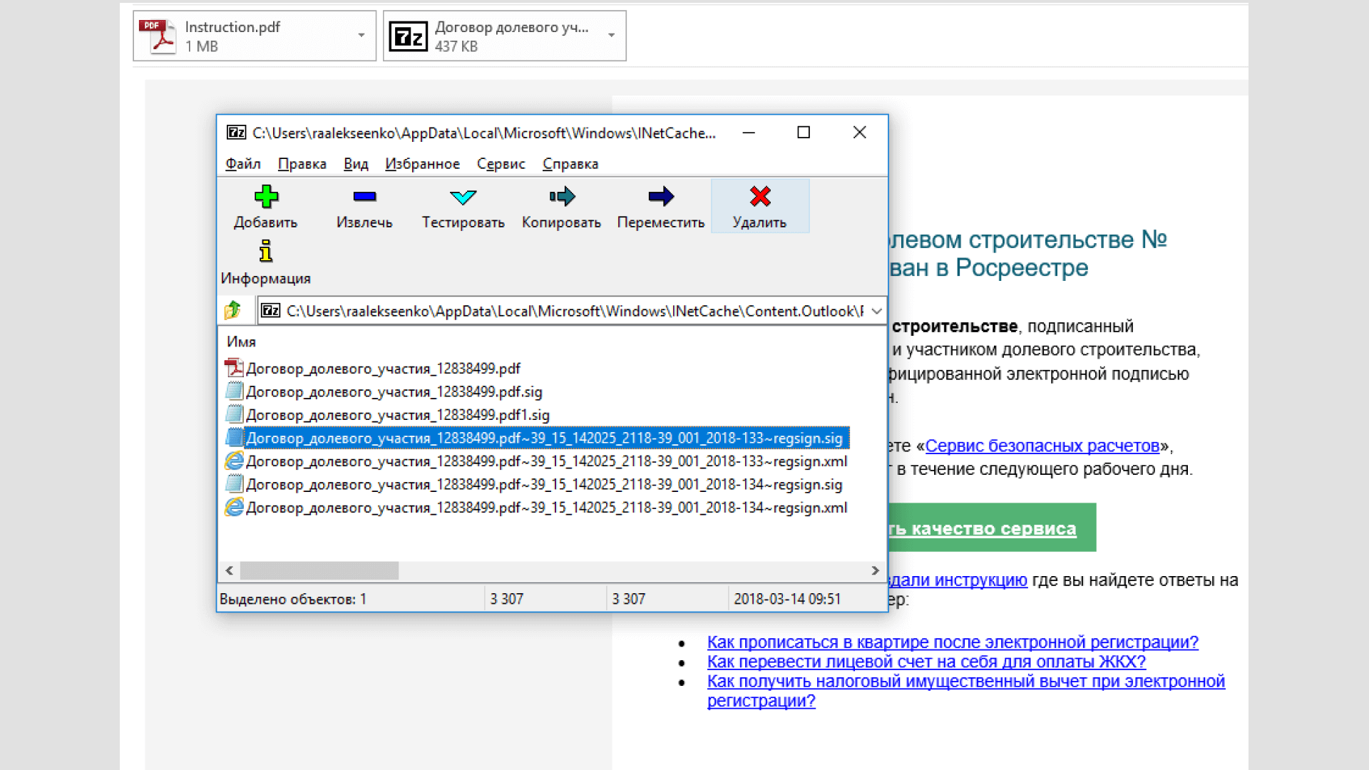Expand the address path dropdown in 7-Zip
Viewport: 1369px width, 770px height.
tap(877, 311)
